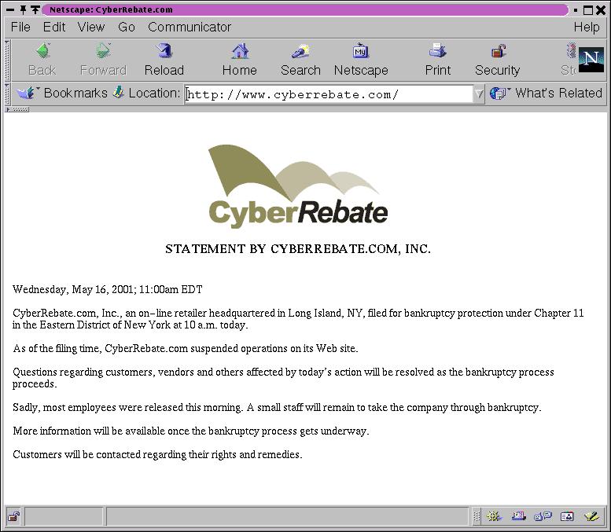611x532 pixels.
Task: Collapse the location toolbar handle
Action: click(x=7, y=94)
